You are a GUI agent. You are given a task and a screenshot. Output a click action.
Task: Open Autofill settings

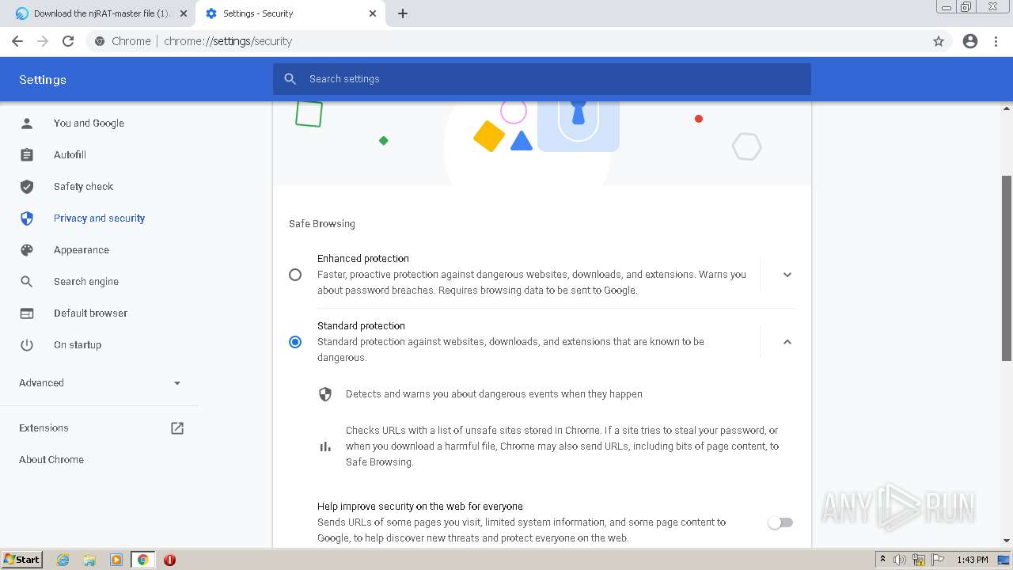[70, 154]
